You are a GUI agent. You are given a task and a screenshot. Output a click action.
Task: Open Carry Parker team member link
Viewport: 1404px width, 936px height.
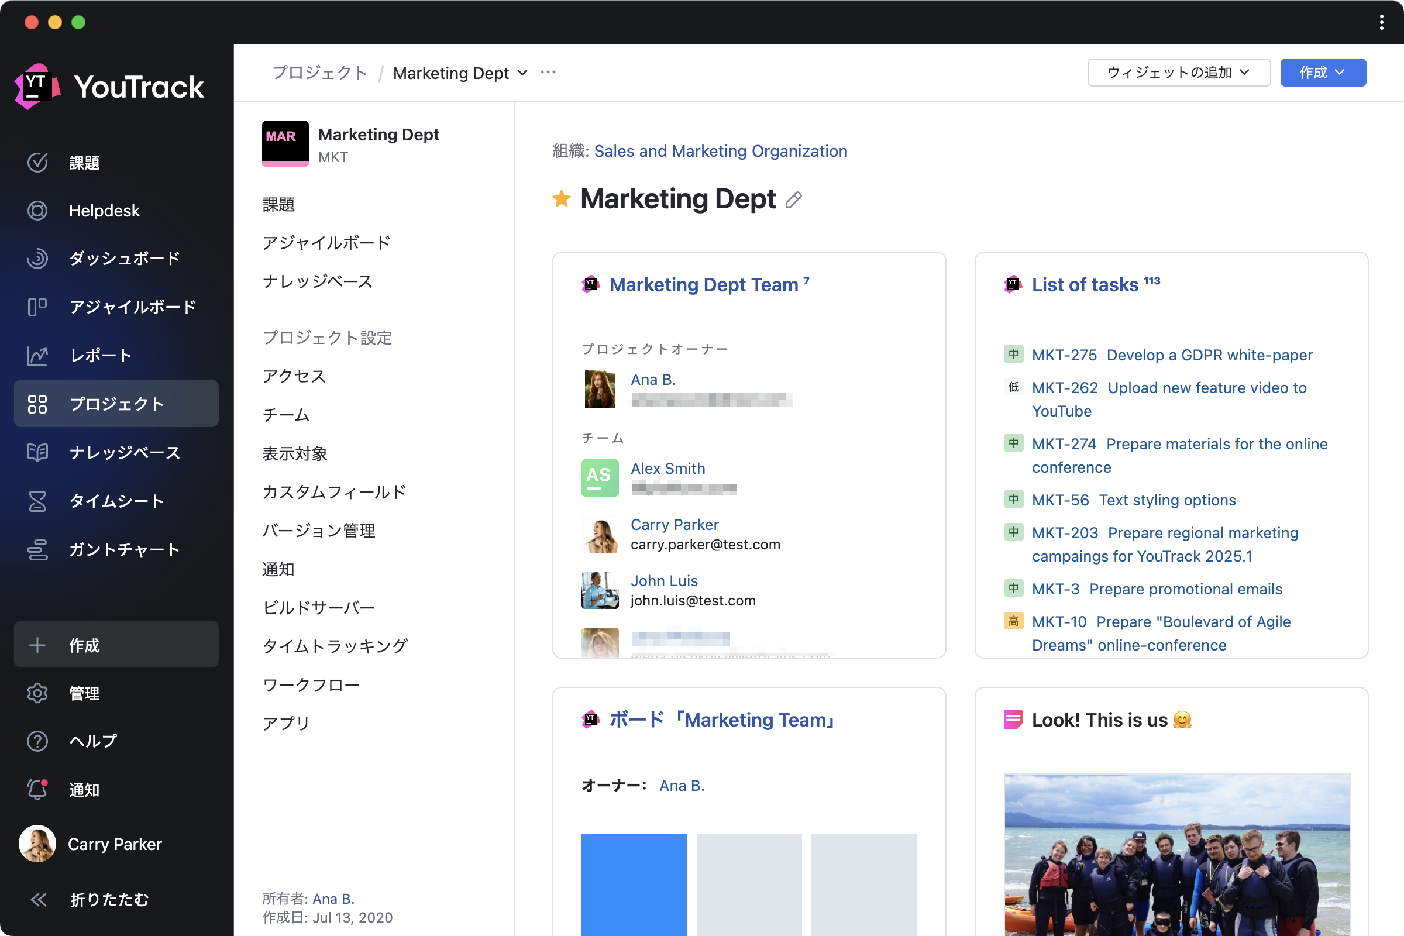675,525
